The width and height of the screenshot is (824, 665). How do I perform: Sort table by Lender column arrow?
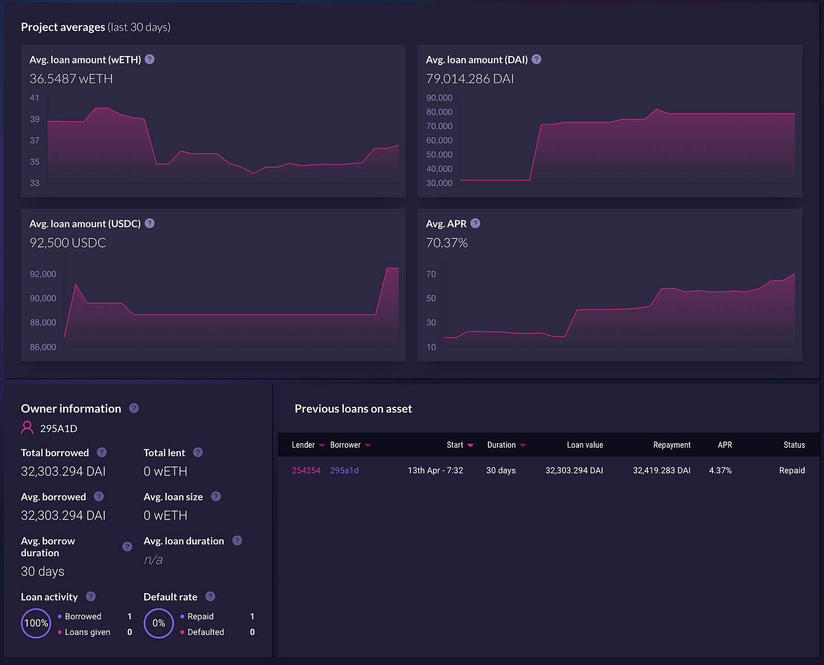click(322, 445)
